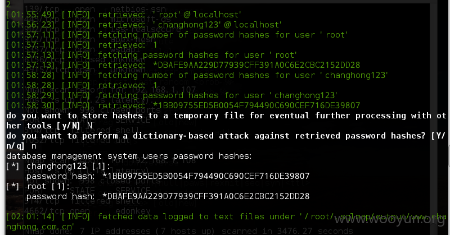Screen dimensions: 450x235
Task: Click the retrieved root hash at 01:57:13
Action: (x=256, y=65)
